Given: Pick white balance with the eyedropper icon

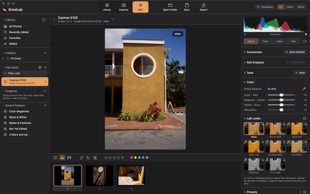Looking at the screenshot, I should 304,89.
